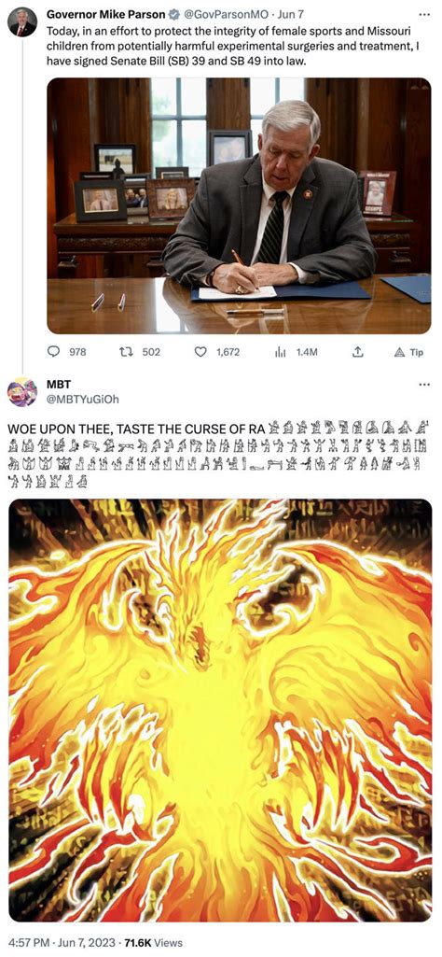This screenshot has width=442, height=957.
Task: Enlarge the photo of the governor signing papers
Action: [239, 205]
